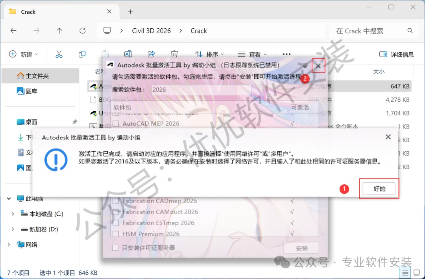Open the three-dots more options menu
Image resolution: width=425 pixels, height=279 pixels.
coord(286,54)
